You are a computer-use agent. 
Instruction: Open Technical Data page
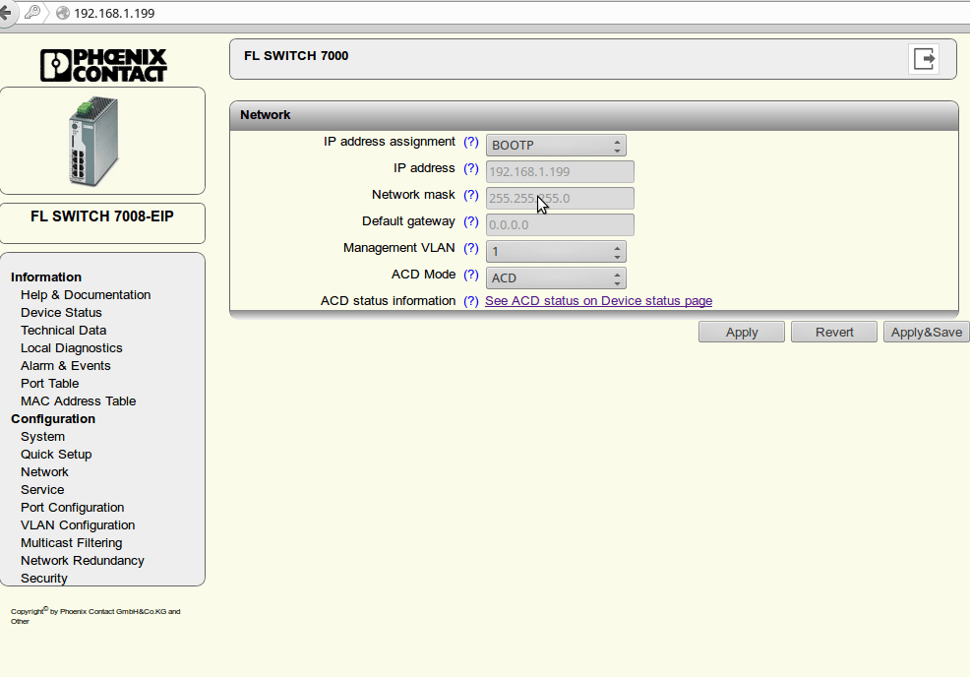tap(63, 331)
